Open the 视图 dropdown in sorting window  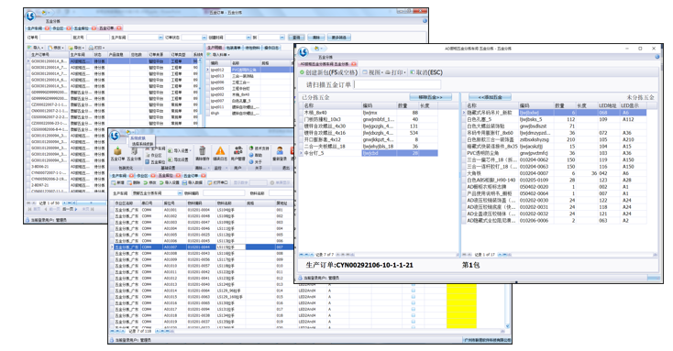(x=372, y=72)
